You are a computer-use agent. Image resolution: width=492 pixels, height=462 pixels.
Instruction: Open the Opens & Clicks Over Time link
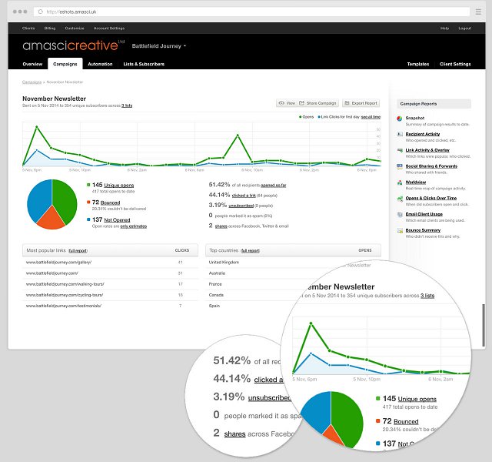430,198
